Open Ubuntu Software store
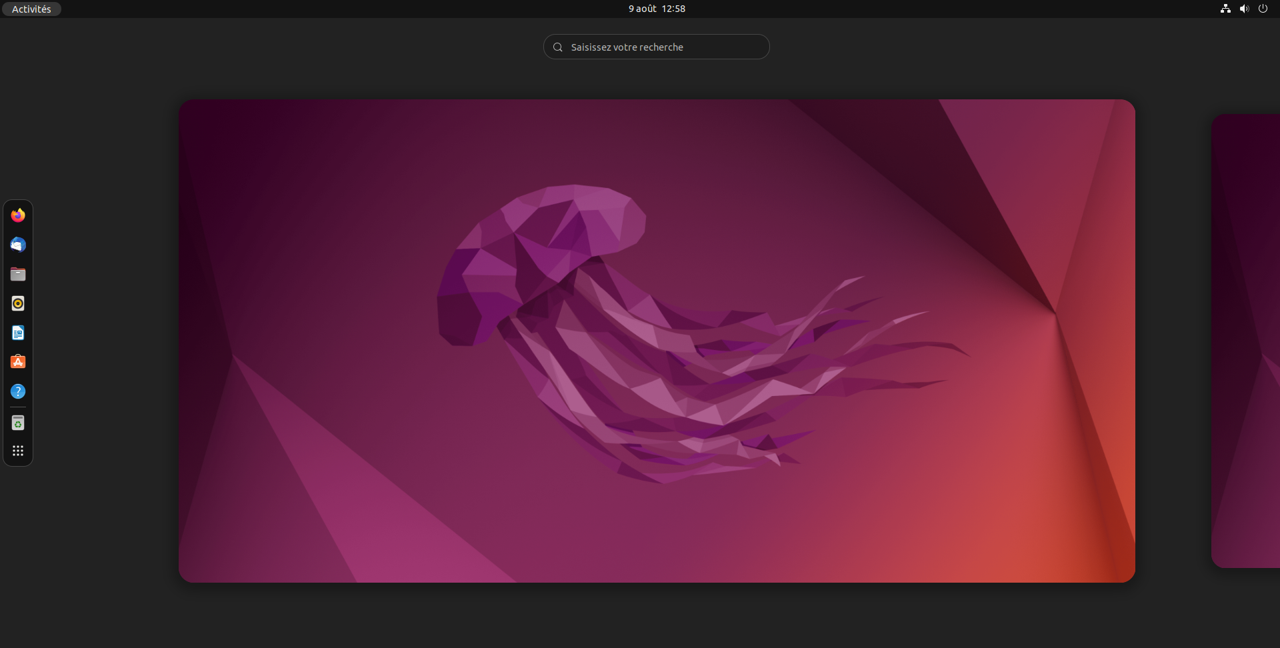This screenshot has height=648, width=1280. point(18,362)
